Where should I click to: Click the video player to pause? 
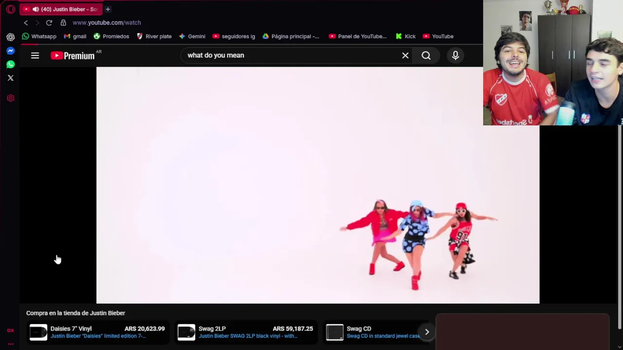[x=318, y=185]
